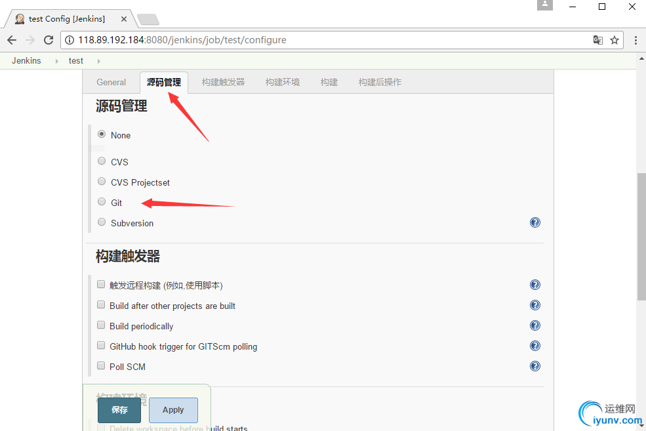Switch to 构建环境 tab
Screen dimensions: 646x431
(x=283, y=82)
